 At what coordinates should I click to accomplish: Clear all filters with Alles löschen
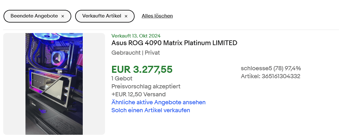(x=157, y=16)
